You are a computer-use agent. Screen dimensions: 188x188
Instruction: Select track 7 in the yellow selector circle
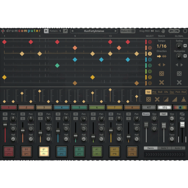pos(150,77)
